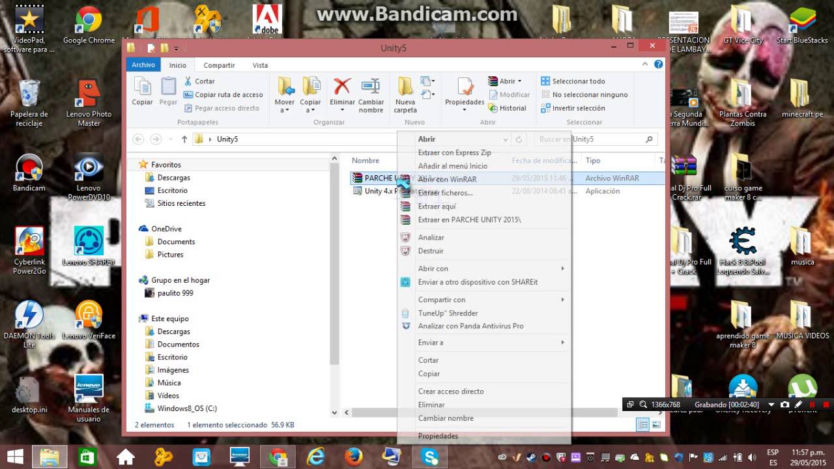
Task: Create a Nueva carpeta
Action: [405, 95]
